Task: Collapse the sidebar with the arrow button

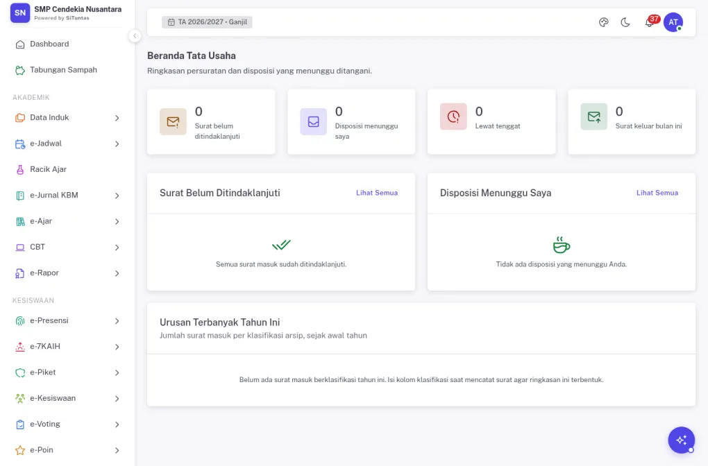Action: [x=135, y=35]
